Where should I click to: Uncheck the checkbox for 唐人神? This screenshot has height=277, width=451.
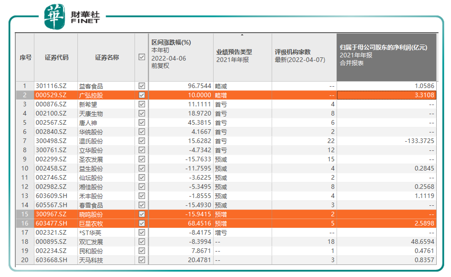tap(142, 123)
